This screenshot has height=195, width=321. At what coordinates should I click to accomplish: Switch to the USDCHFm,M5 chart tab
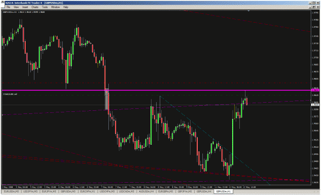pos(107,191)
